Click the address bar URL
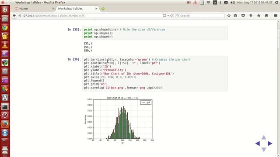Image resolution: width=280 pixels, height=157 pixels. click(x=53, y=16)
